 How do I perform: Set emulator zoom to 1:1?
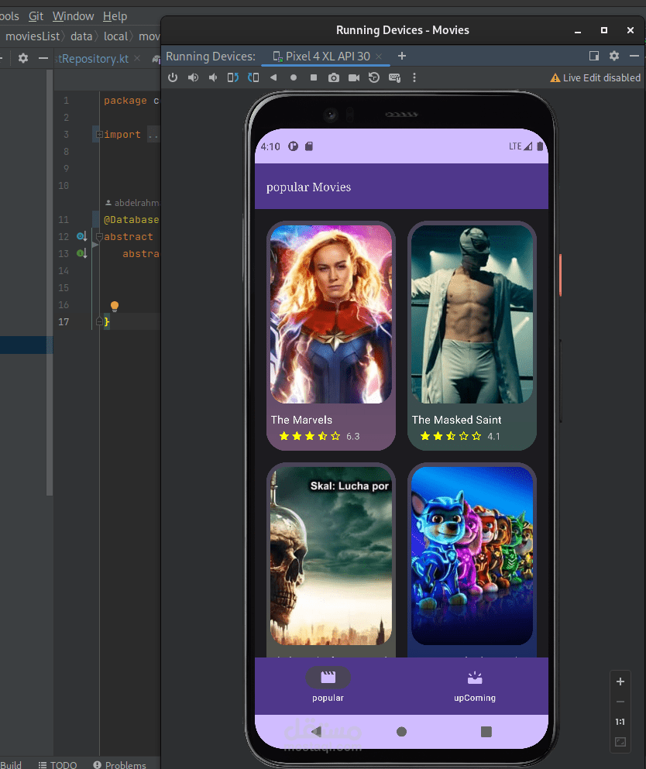click(620, 722)
